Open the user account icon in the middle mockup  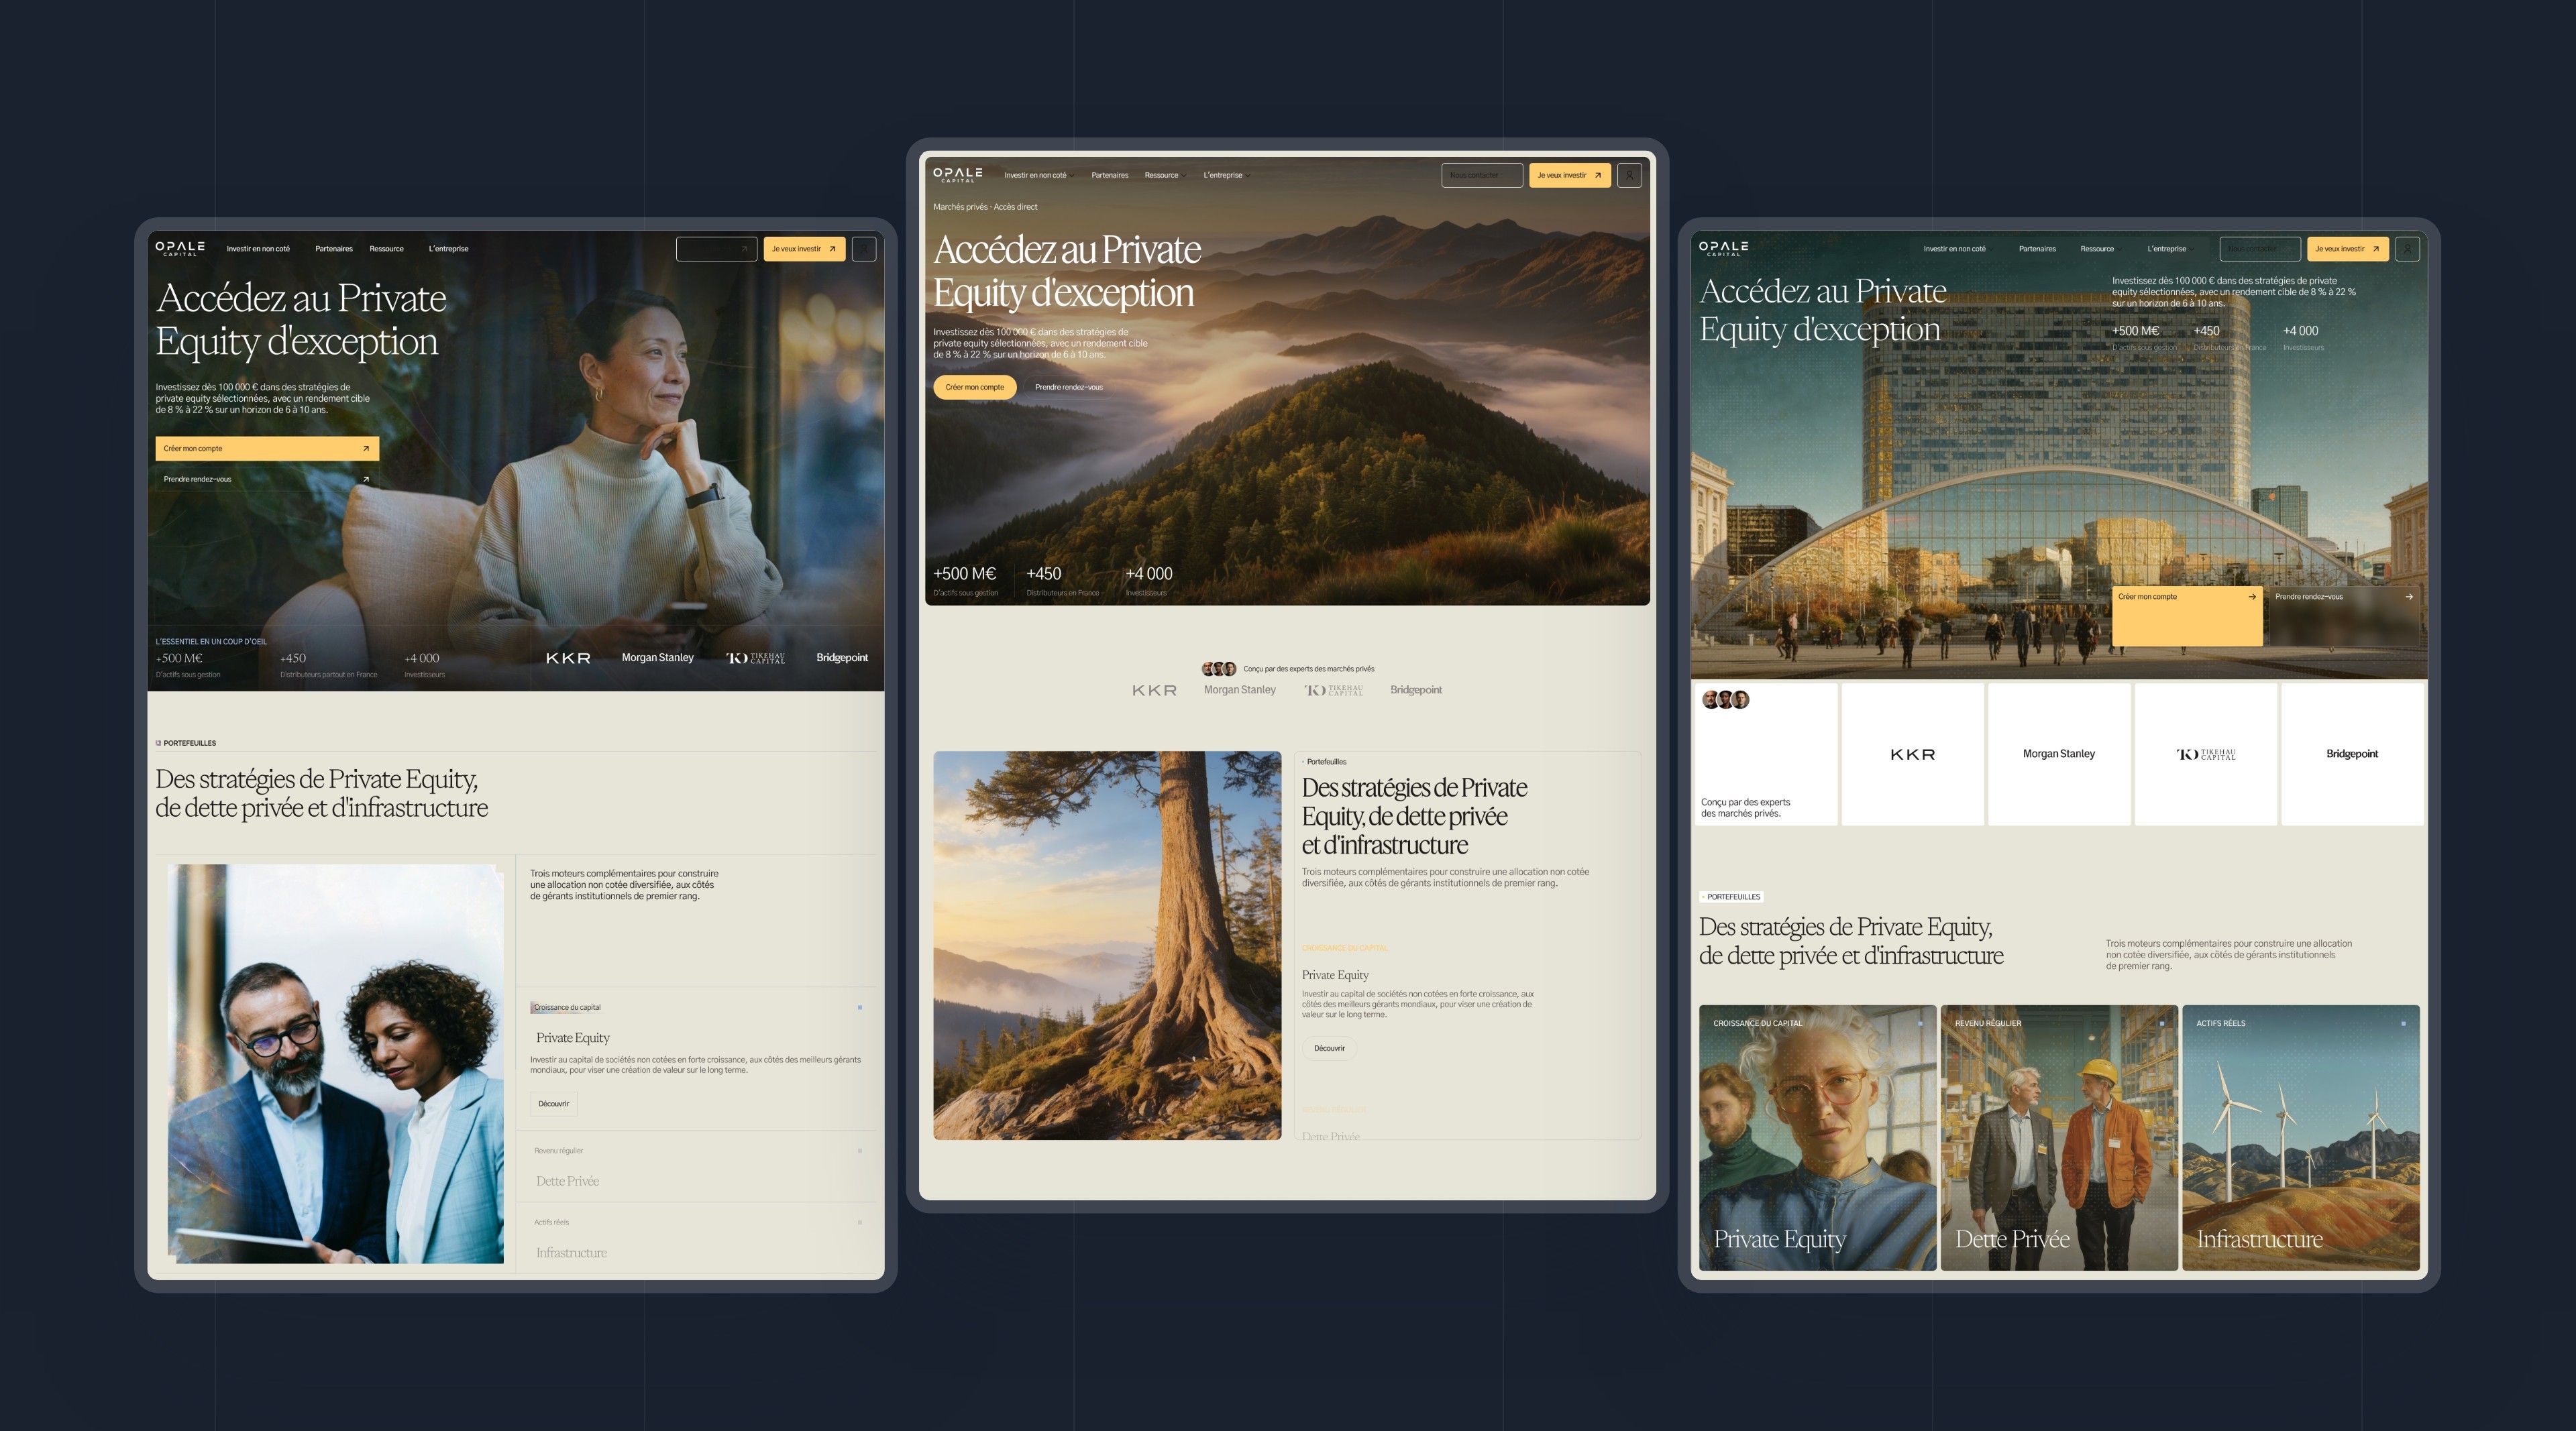pyautogui.click(x=1629, y=175)
